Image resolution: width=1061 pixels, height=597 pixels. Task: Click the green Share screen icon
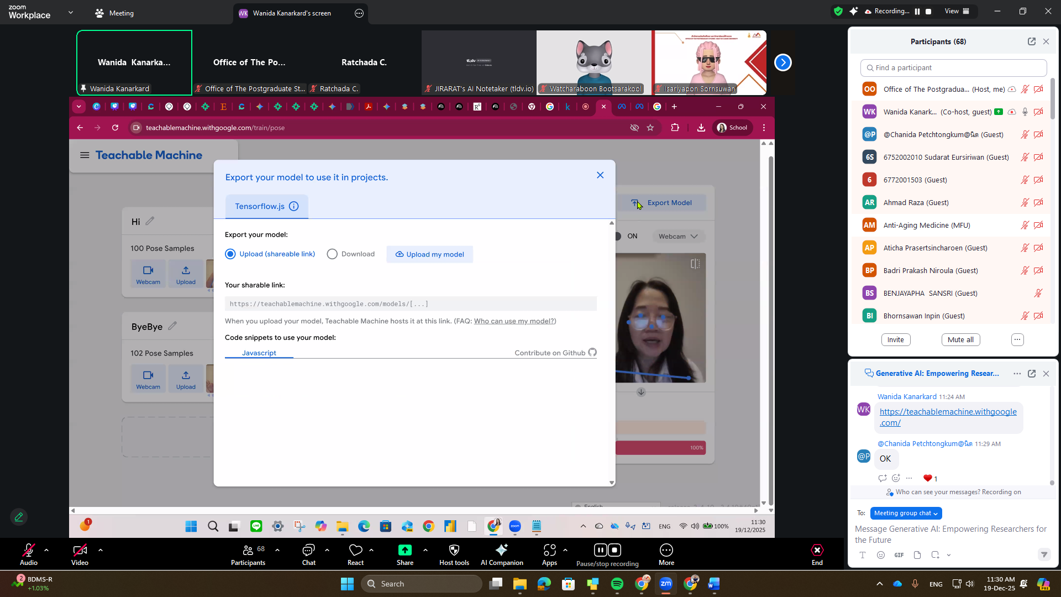(x=405, y=550)
